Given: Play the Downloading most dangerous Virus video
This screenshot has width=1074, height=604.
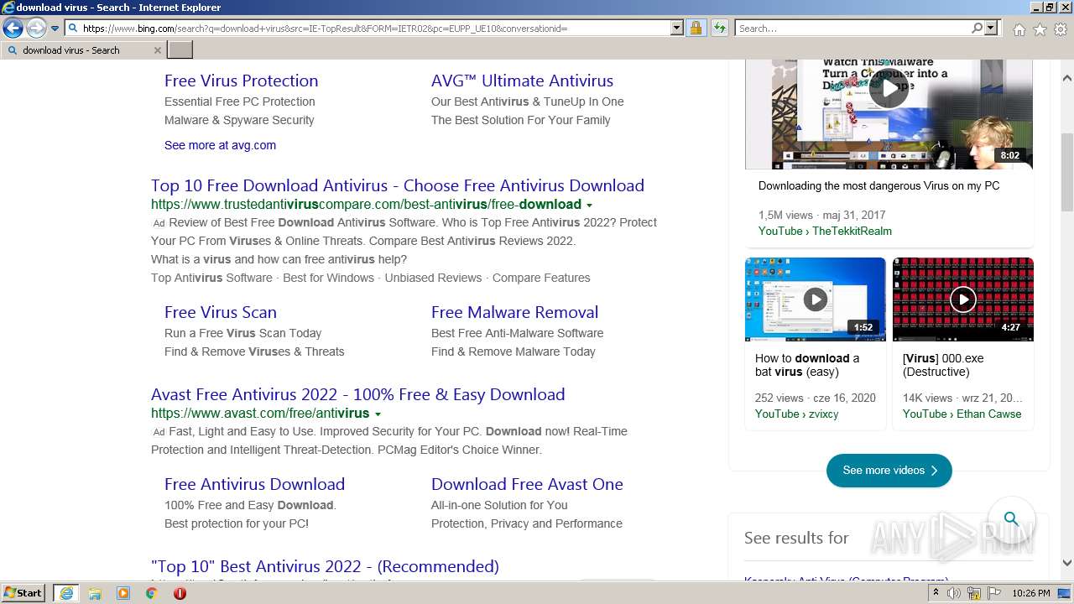Looking at the screenshot, I should pos(889,90).
